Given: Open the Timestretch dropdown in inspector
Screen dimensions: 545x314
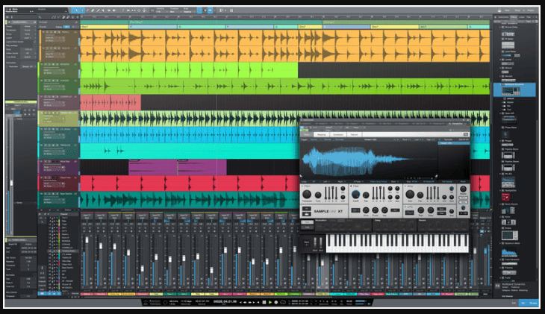Looking at the screenshot, I should (x=28, y=31).
